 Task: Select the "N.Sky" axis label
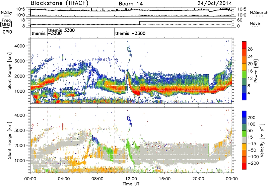click(6, 12)
